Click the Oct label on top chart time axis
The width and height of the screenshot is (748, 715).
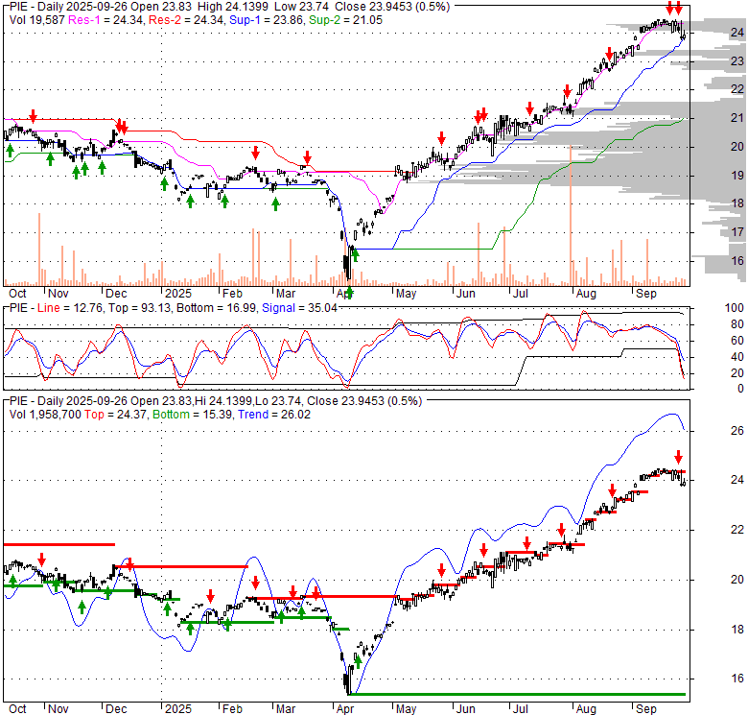(x=17, y=294)
